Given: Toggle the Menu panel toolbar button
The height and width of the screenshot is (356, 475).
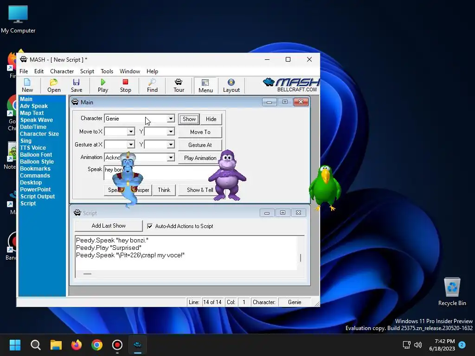Looking at the screenshot, I should [205, 86].
